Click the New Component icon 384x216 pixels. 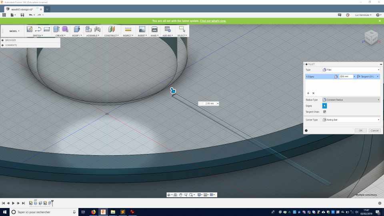click(88, 29)
